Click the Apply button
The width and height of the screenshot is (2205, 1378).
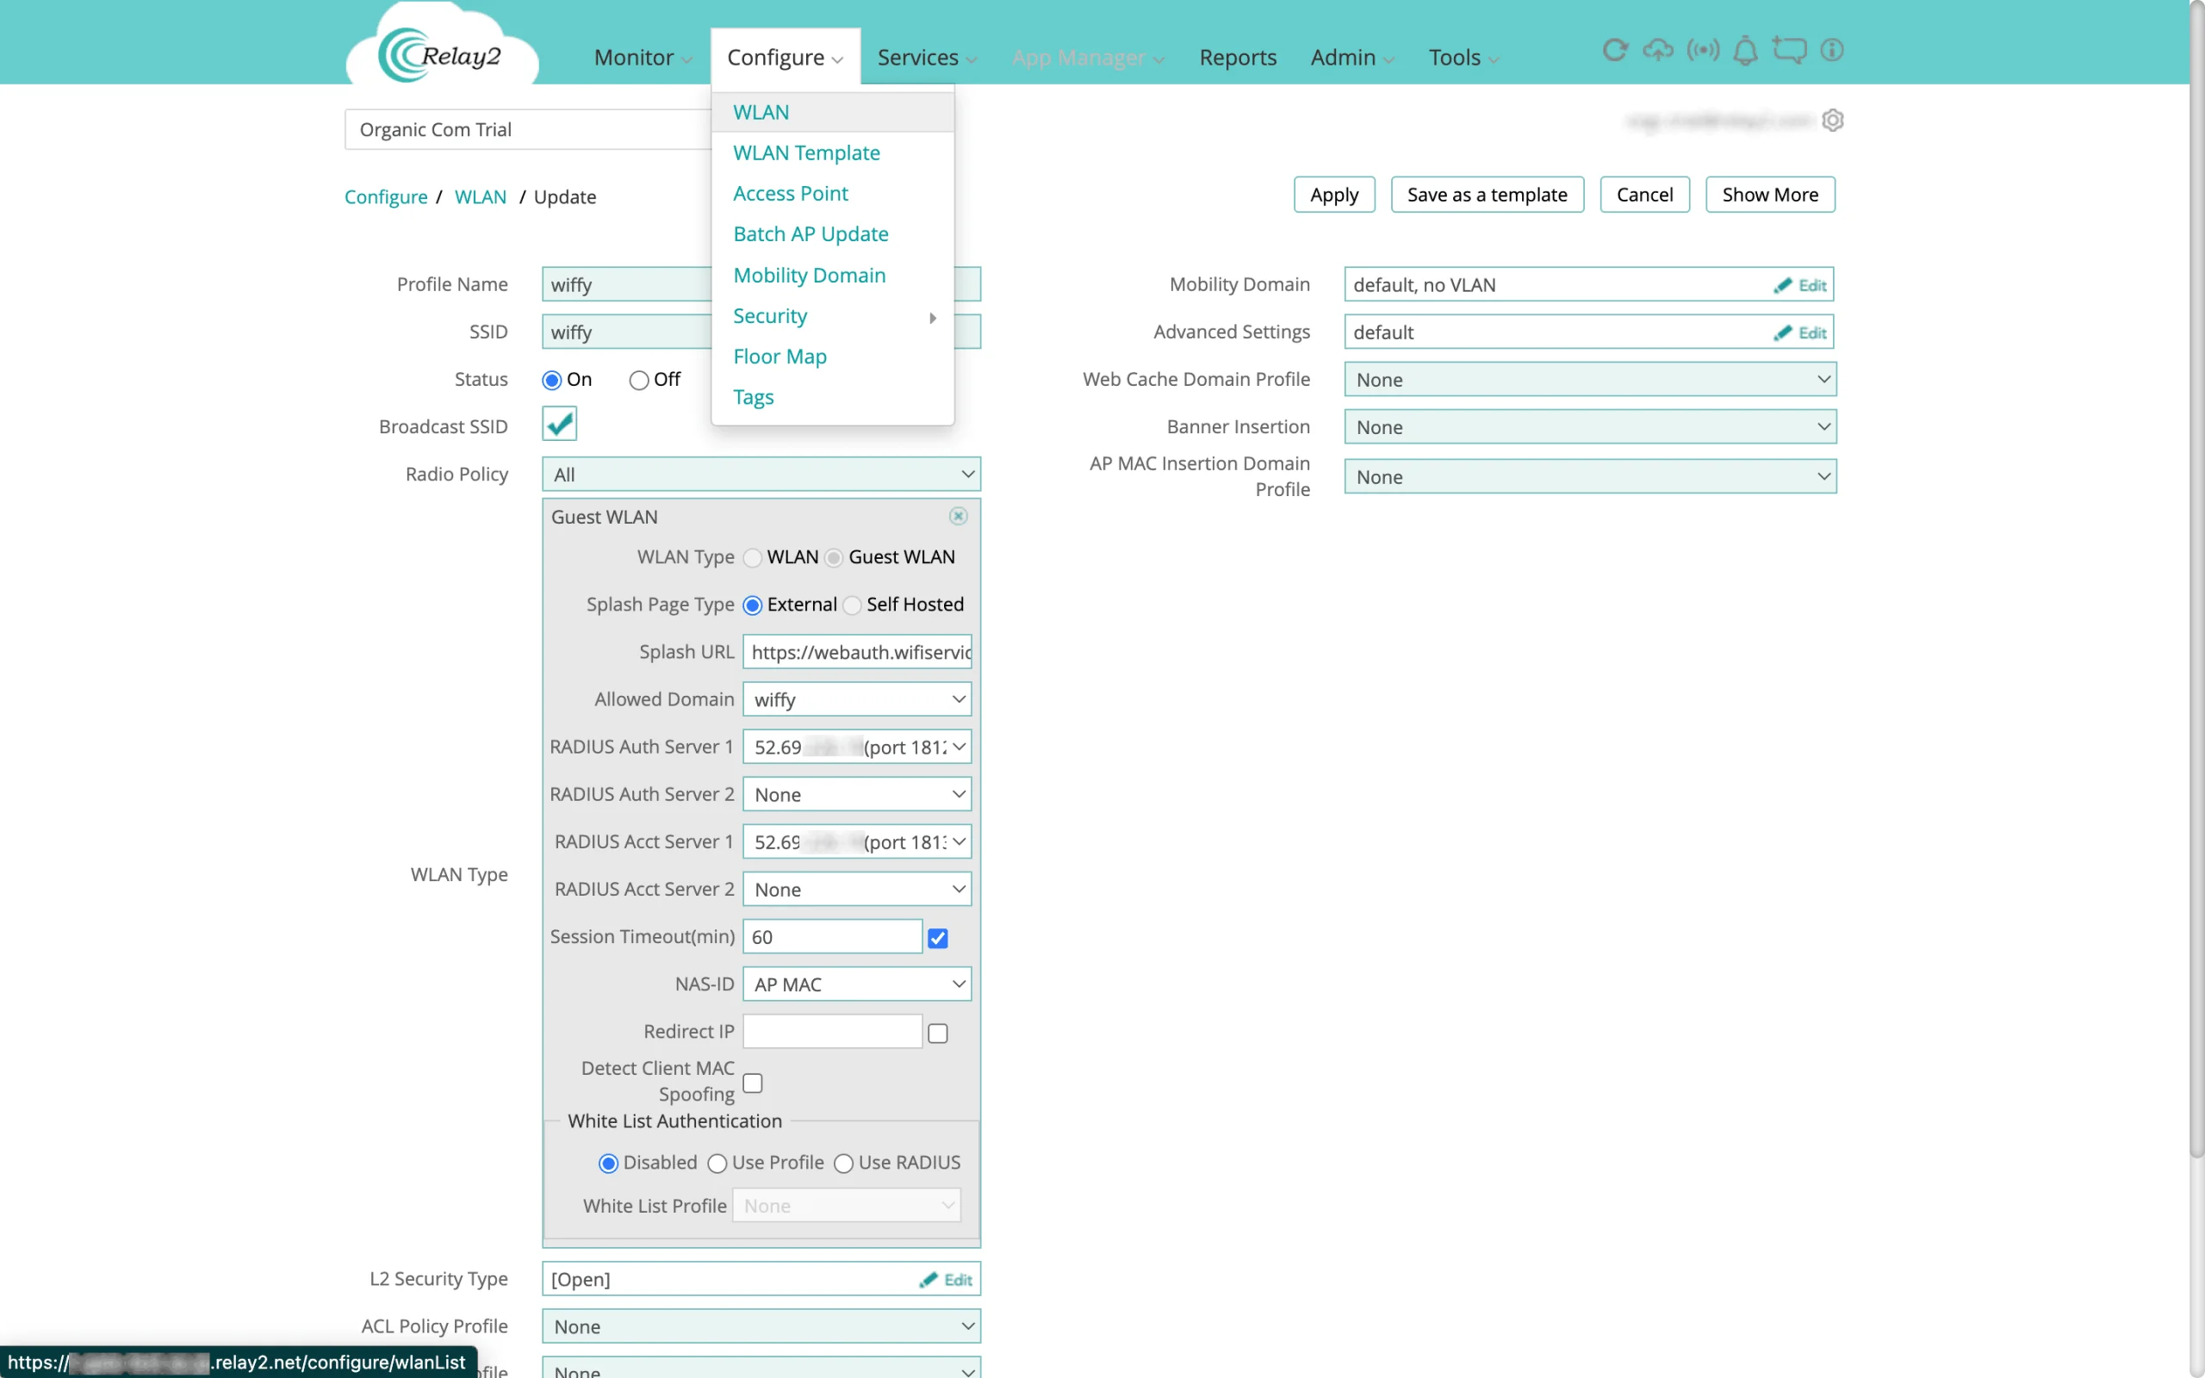tap(1334, 194)
